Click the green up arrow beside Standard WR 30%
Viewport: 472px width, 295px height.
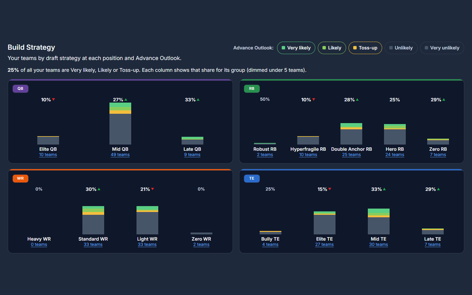click(x=99, y=189)
